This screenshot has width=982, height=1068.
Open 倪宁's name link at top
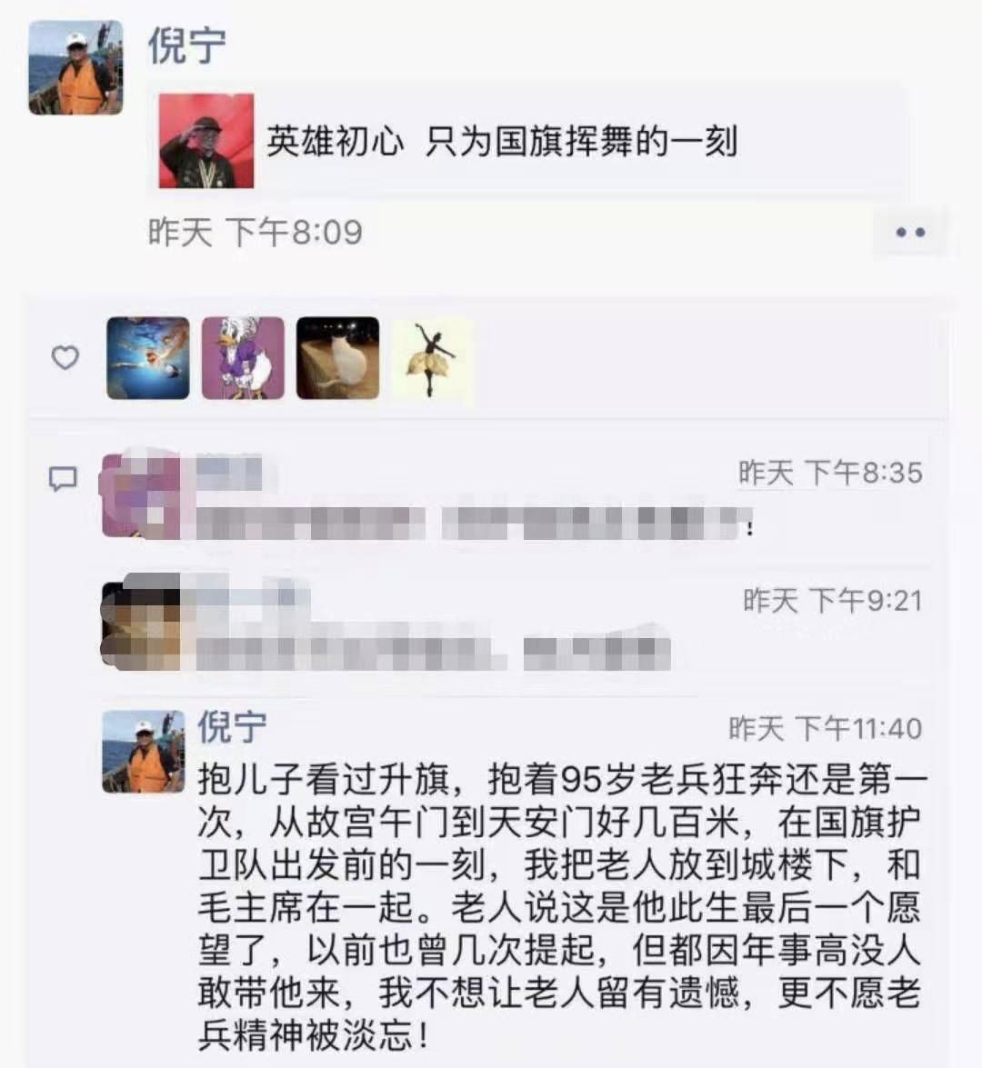point(186,45)
